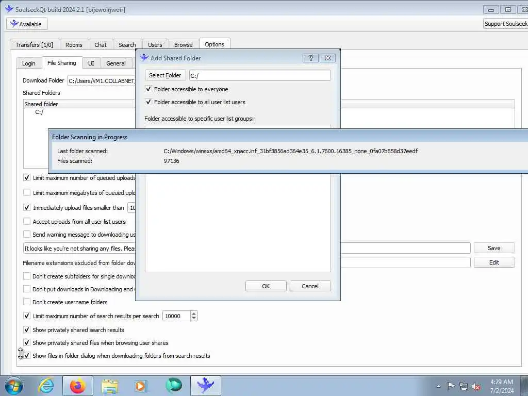
Task: Select the Options tab
Action: (214, 44)
